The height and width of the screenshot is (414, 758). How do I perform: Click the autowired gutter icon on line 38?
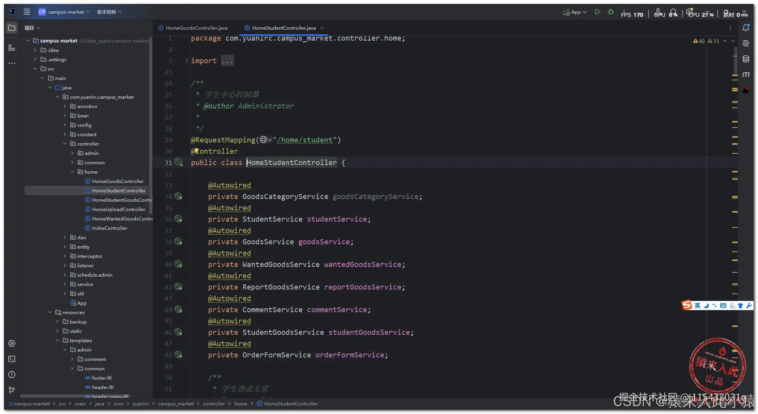(x=178, y=242)
